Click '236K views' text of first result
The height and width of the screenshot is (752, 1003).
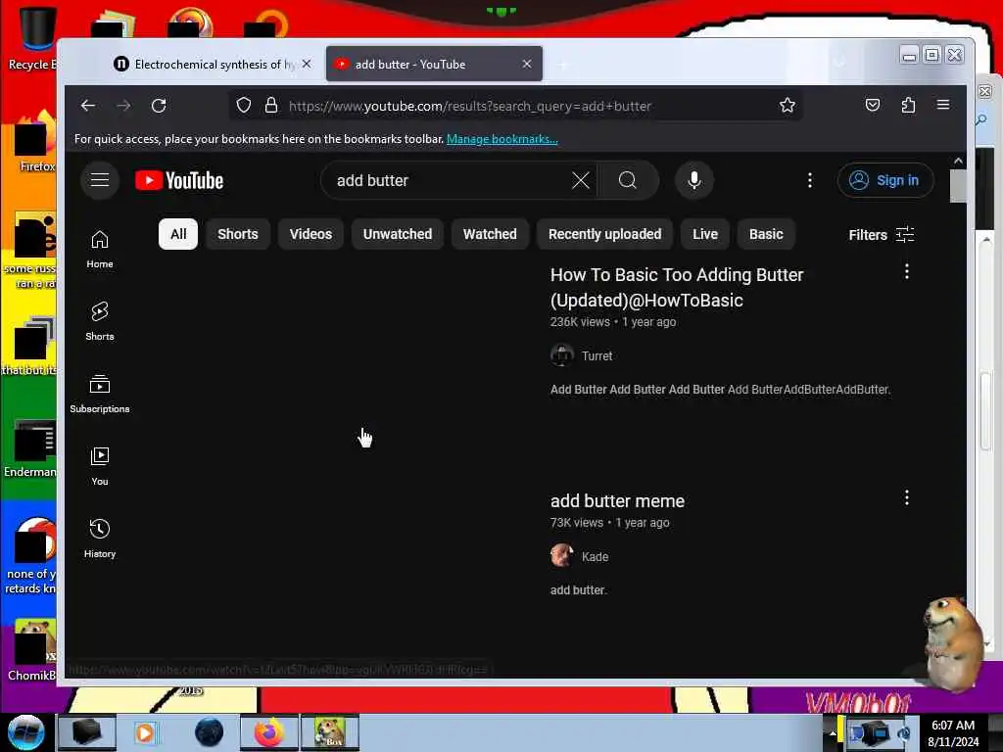coord(580,321)
